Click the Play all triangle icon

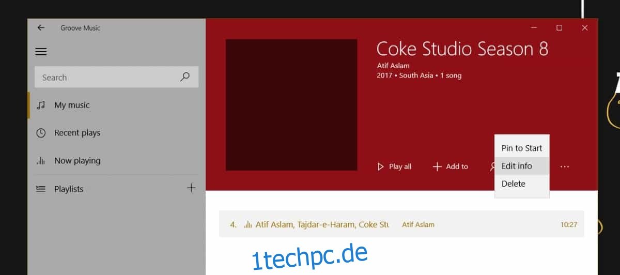pos(381,166)
